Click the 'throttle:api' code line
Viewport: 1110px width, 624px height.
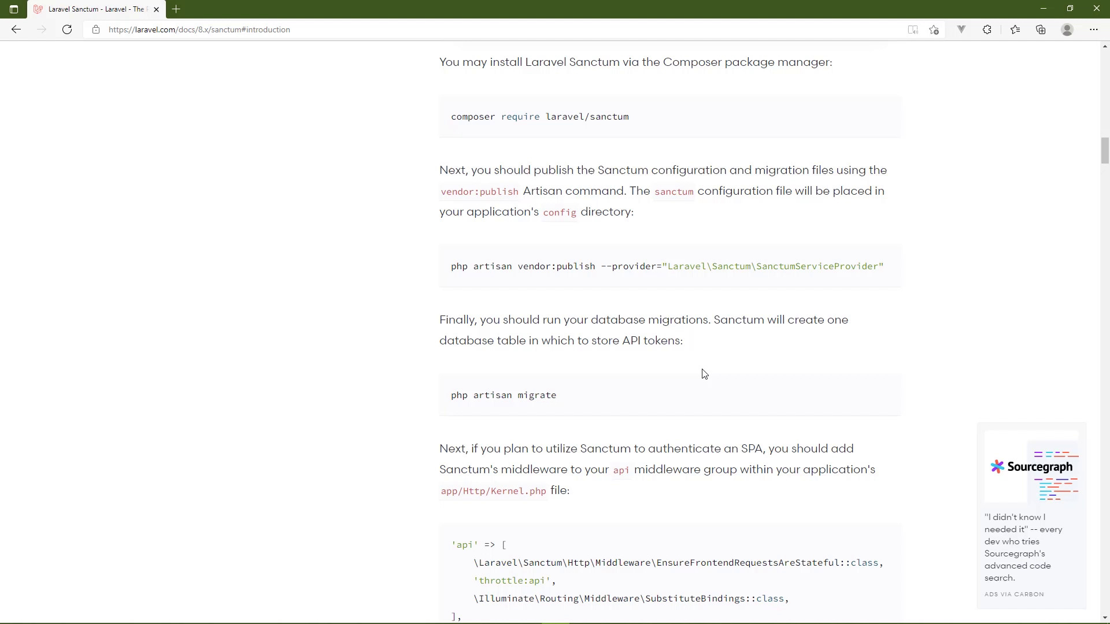tap(515, 581)
